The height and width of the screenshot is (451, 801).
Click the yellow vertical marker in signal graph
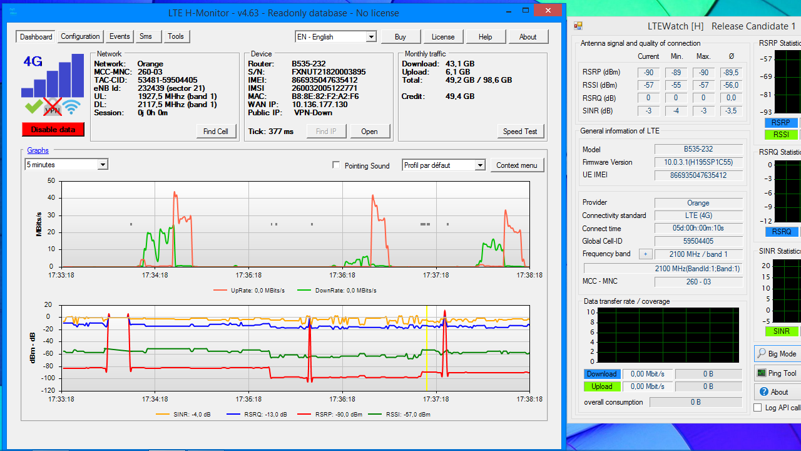(427, 348)
